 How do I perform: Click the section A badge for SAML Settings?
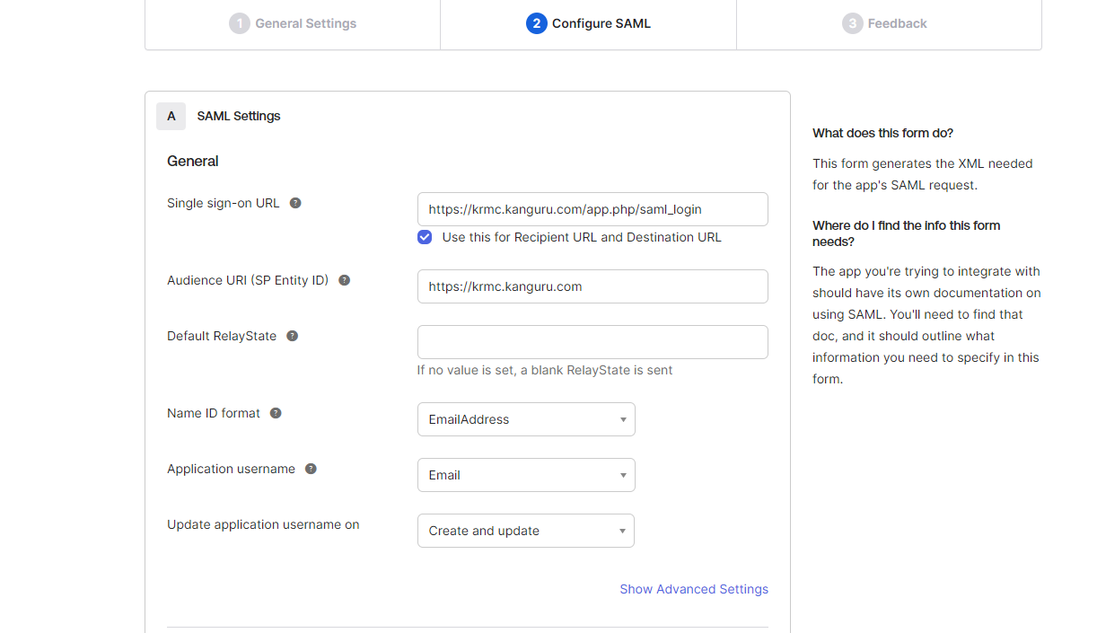171,116
